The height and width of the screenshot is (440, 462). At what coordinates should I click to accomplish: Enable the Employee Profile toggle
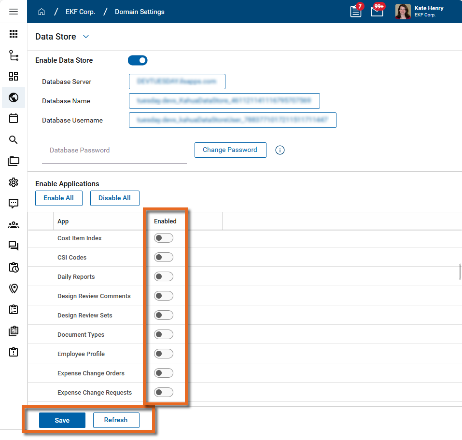click(163, 354)
